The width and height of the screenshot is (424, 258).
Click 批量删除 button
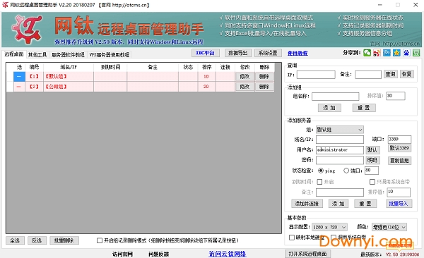[64, 240]
